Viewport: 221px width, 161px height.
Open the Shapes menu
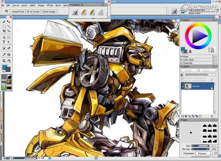(x=41, y=5)
